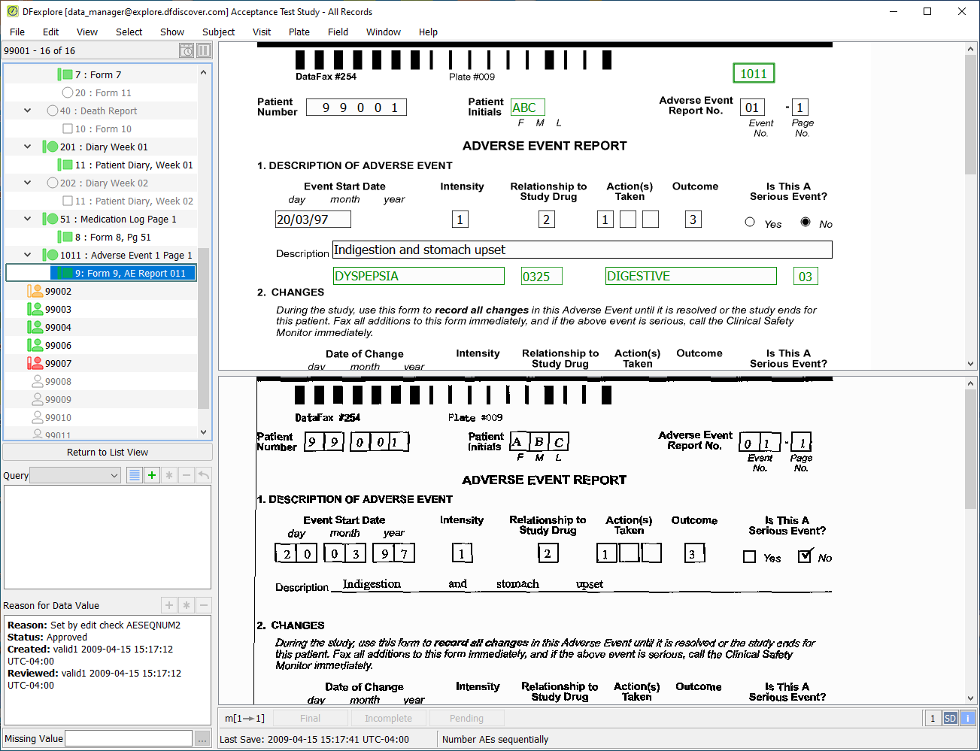Viewport: 980px width, 751px height.
Task: Open the Plate menu
Action: [299, 32]
